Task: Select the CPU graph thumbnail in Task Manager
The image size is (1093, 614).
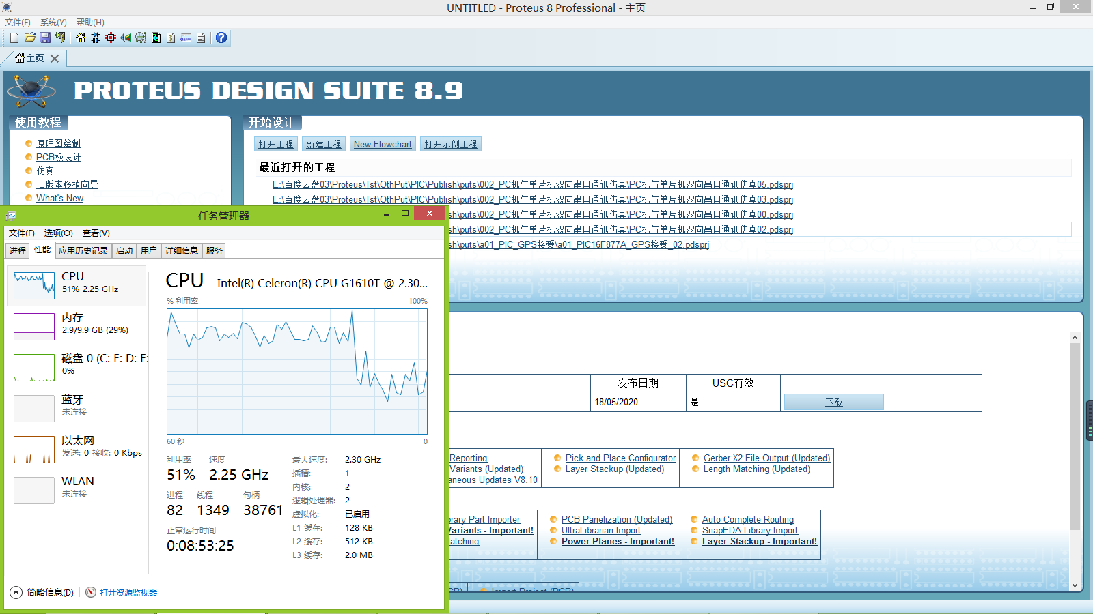Action: pos(34,285)
